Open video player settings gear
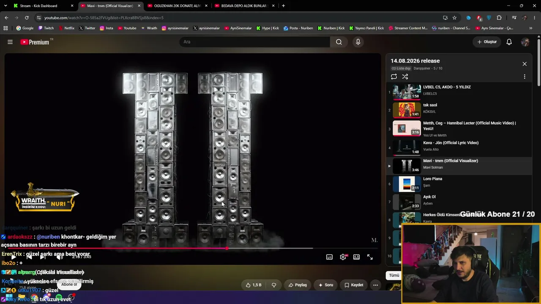Viewport: 541px width, 304px height. pos(343,257)
